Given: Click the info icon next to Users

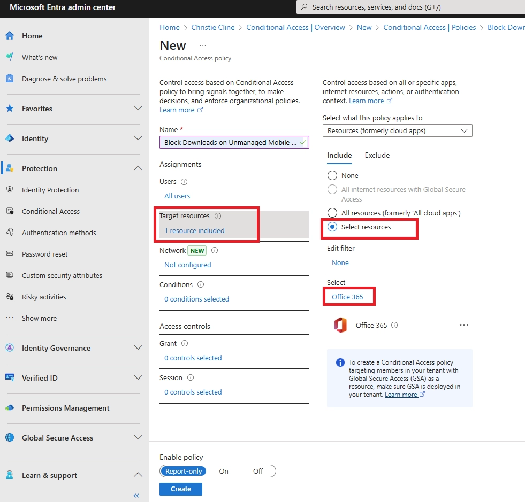Looking at the screenshot, I should click(184, 182).
